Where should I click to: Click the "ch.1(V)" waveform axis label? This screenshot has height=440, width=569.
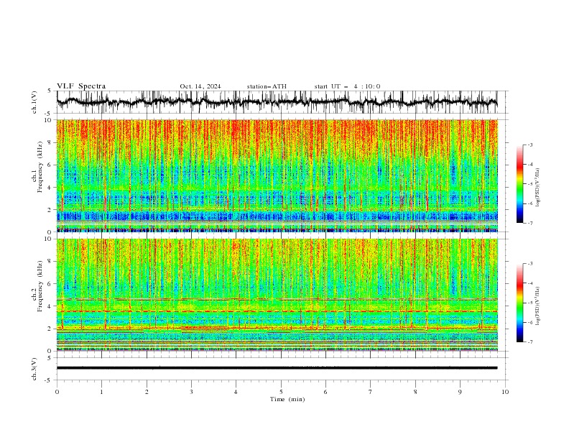pos(34,102)
